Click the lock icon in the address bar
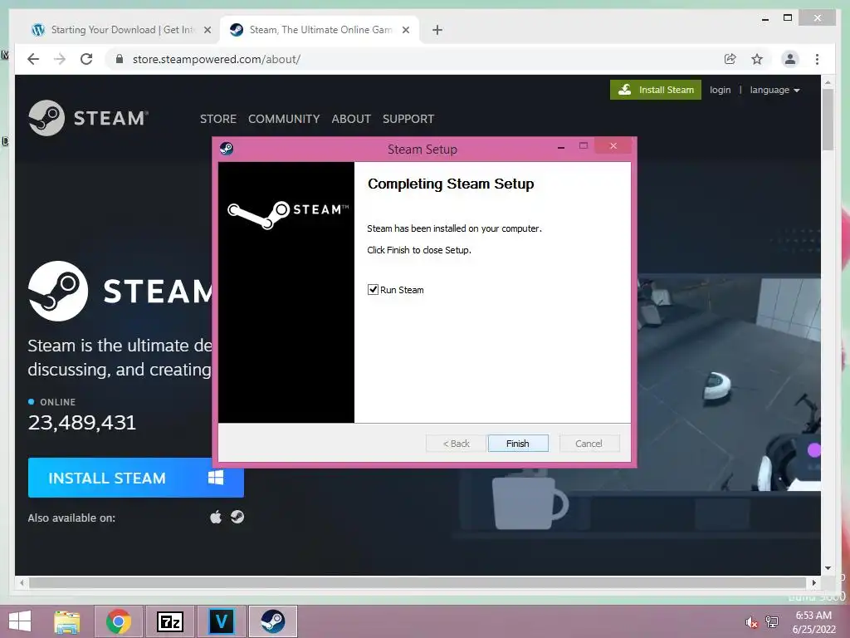850x638 pixels. [x=120, y=59]
